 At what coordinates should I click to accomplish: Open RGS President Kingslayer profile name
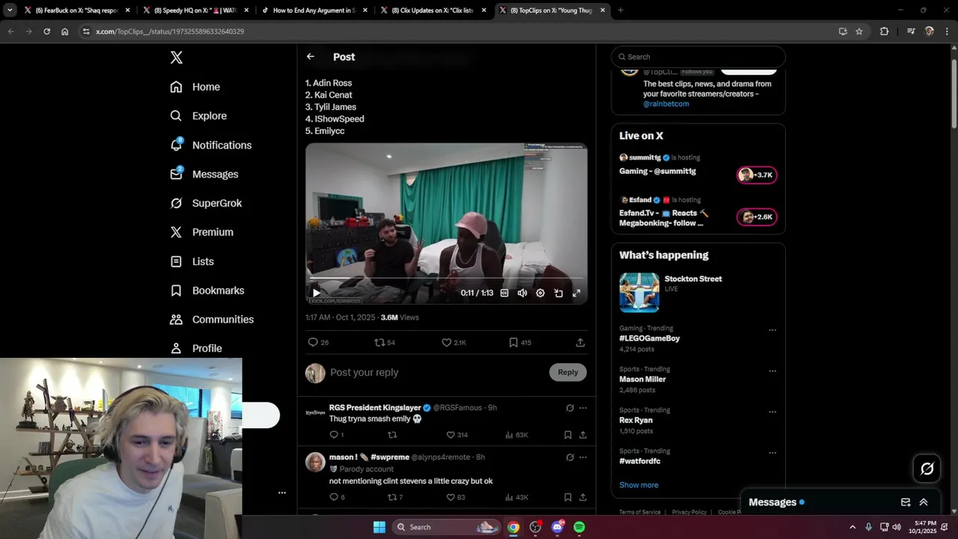pos(375,408)
